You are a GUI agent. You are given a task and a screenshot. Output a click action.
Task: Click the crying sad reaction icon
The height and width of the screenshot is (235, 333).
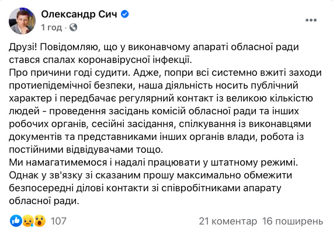28,221
